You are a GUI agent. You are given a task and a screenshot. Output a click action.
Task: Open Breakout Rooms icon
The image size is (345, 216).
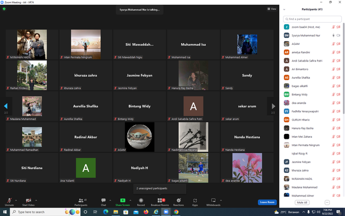click(160, 200)
